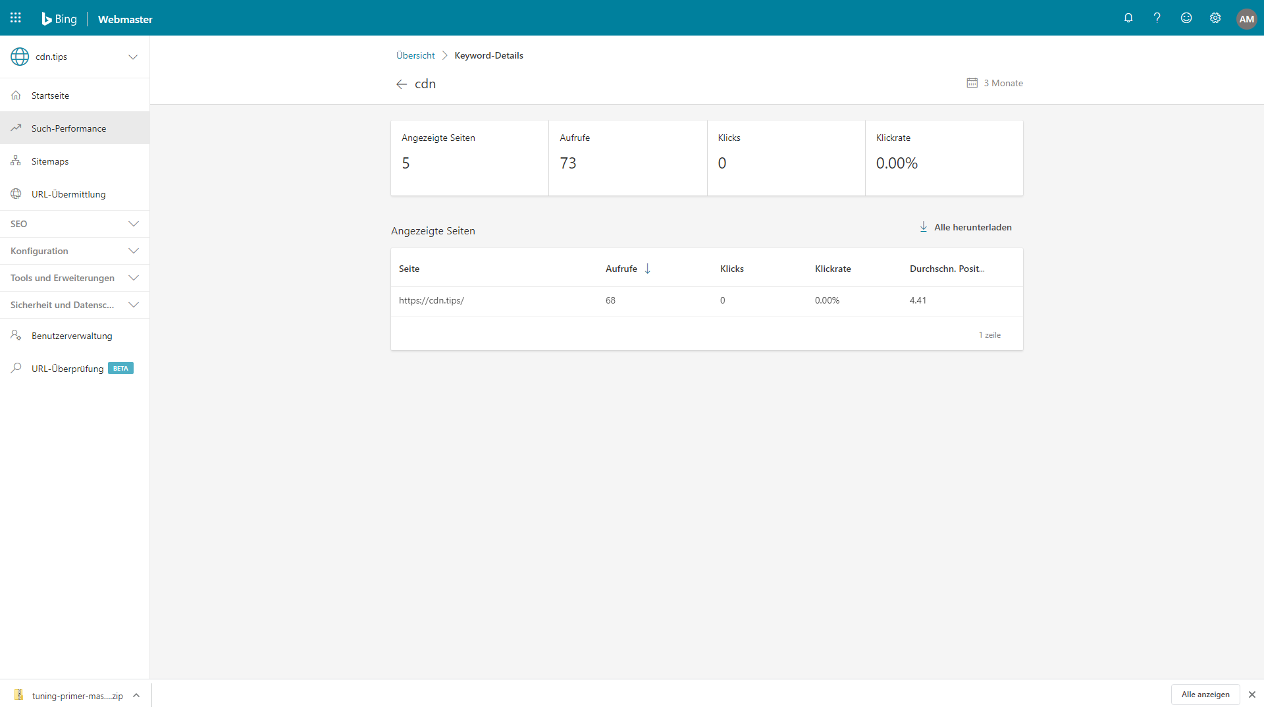The image size is (1264, 711).
Task: Click Alle herunterladen download button
Action: (966, 227)
